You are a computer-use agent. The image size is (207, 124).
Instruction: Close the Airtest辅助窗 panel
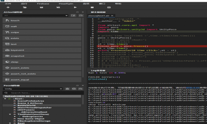[83, 12]
